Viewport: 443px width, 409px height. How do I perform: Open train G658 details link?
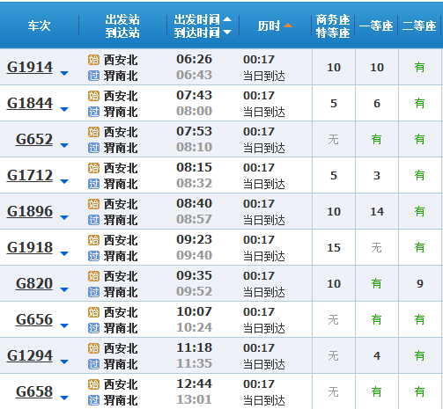click(x=34, y=391)
